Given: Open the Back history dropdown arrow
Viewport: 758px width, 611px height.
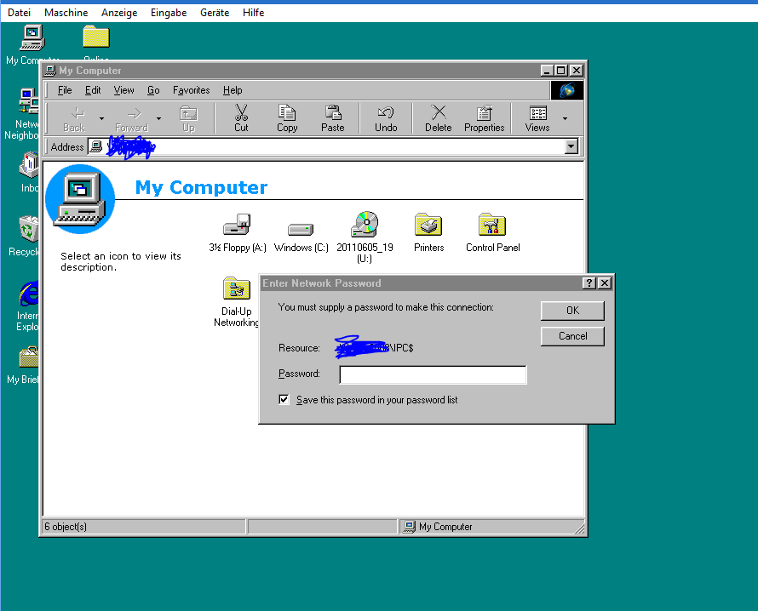Looking at the screenshot, I should point(101,118).
